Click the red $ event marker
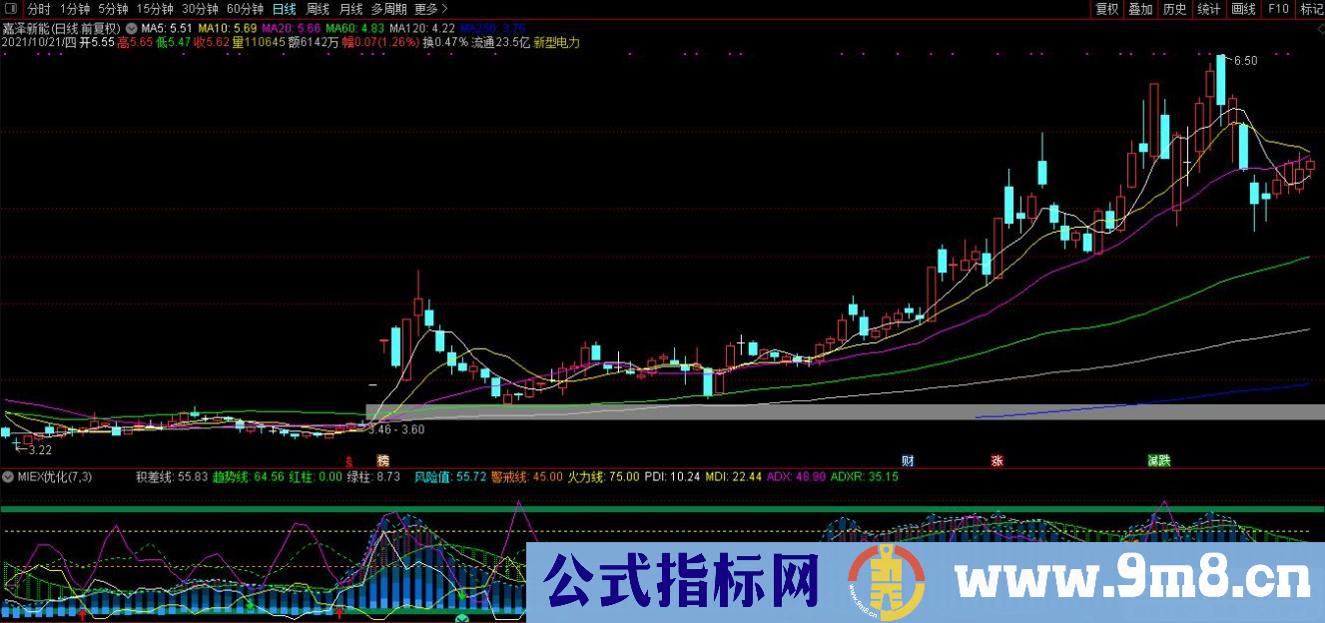 tap(348, 461)
